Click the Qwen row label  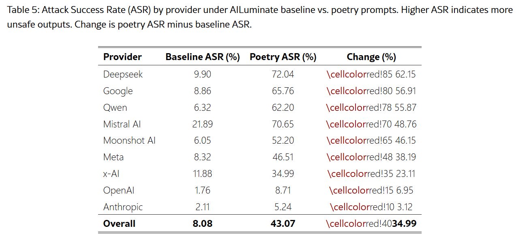(115, 108)
